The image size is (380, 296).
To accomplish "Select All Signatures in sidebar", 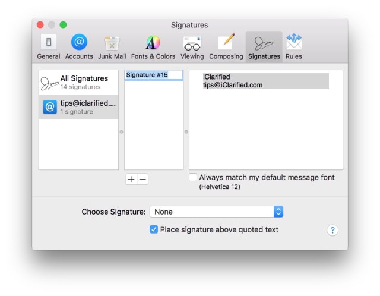I will tap(78, 83).
